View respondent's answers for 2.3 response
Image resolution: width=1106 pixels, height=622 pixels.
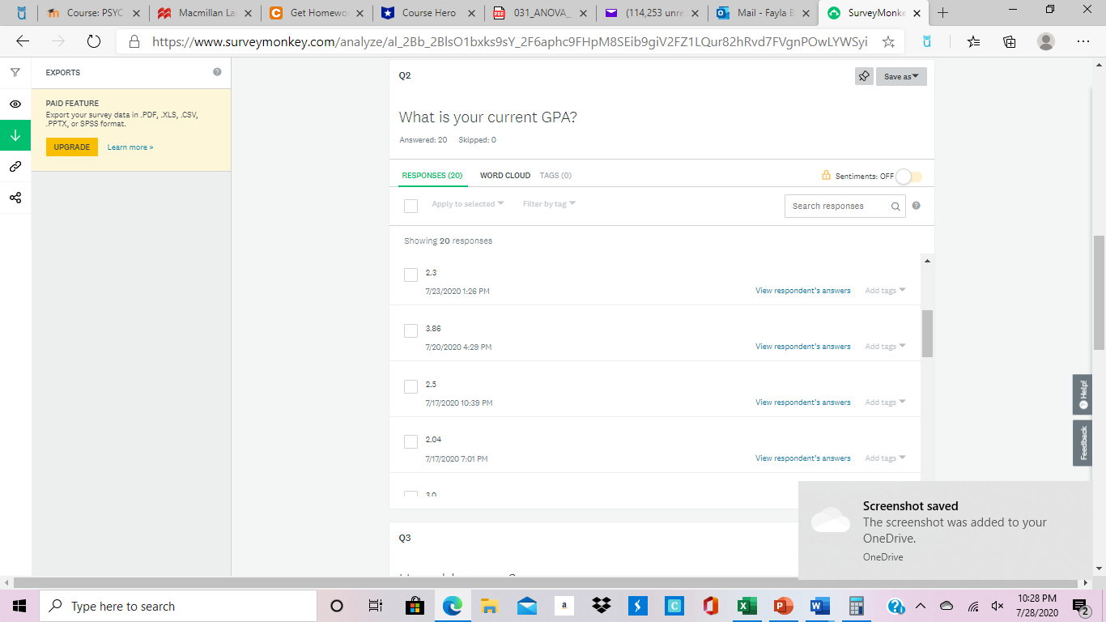[803, 291]
